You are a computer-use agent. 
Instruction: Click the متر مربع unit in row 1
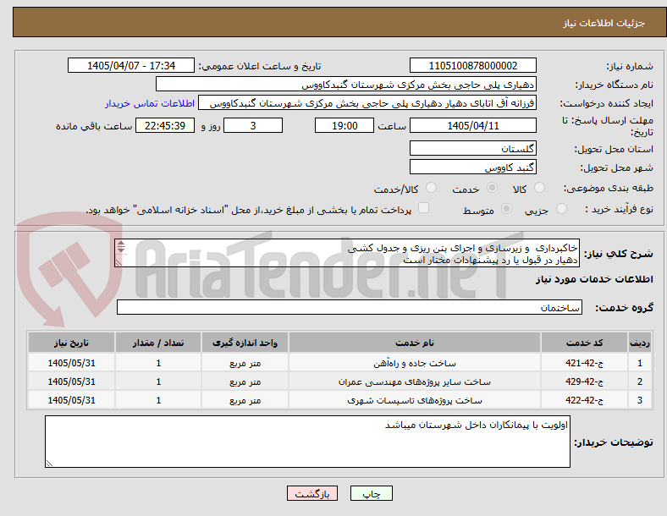(x=245, y=364)
